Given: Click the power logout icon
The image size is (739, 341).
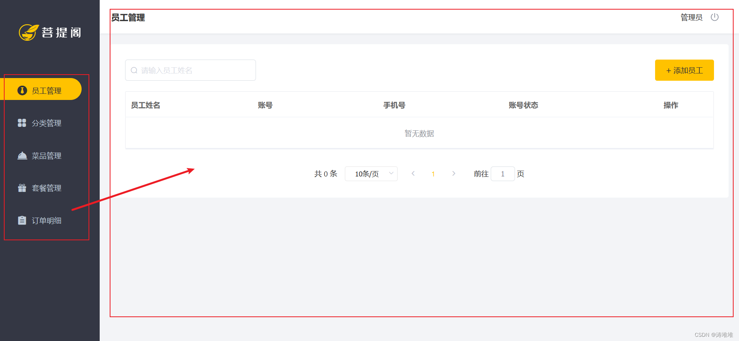Looking at the screenshot, I should tap(715, 17).
